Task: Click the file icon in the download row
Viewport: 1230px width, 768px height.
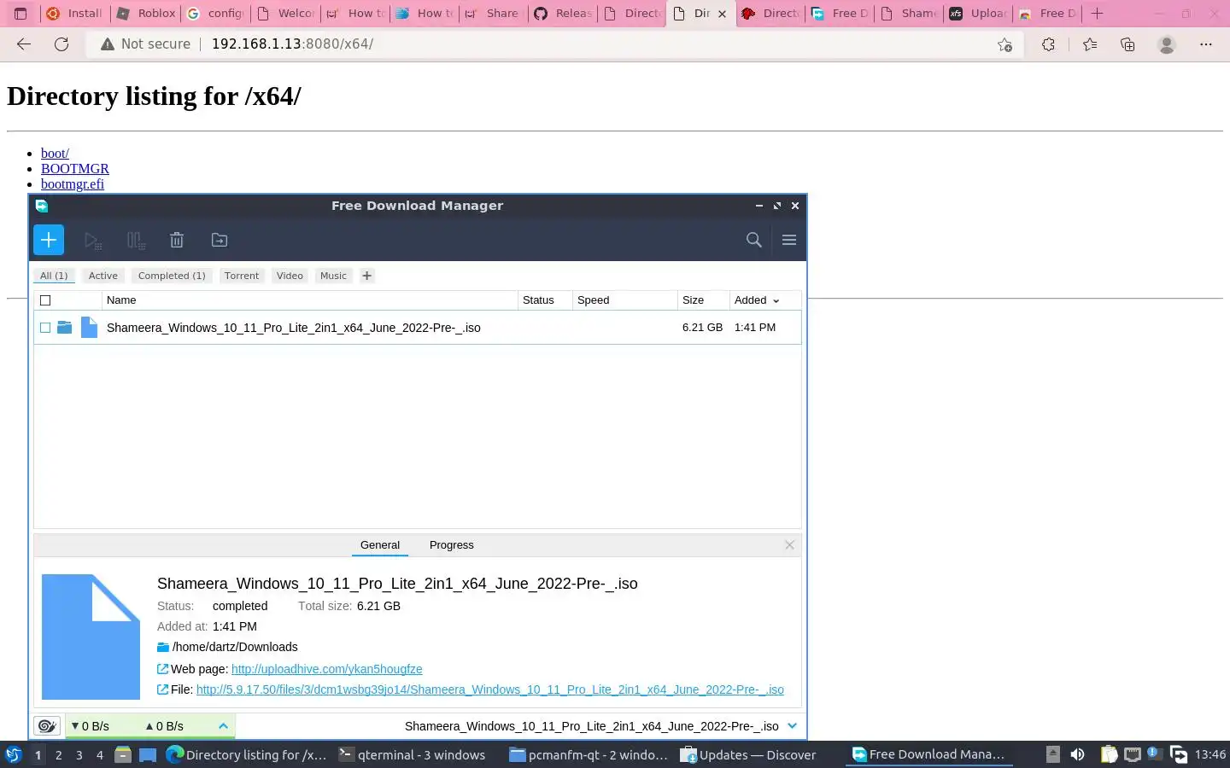Action: point(89,328)
